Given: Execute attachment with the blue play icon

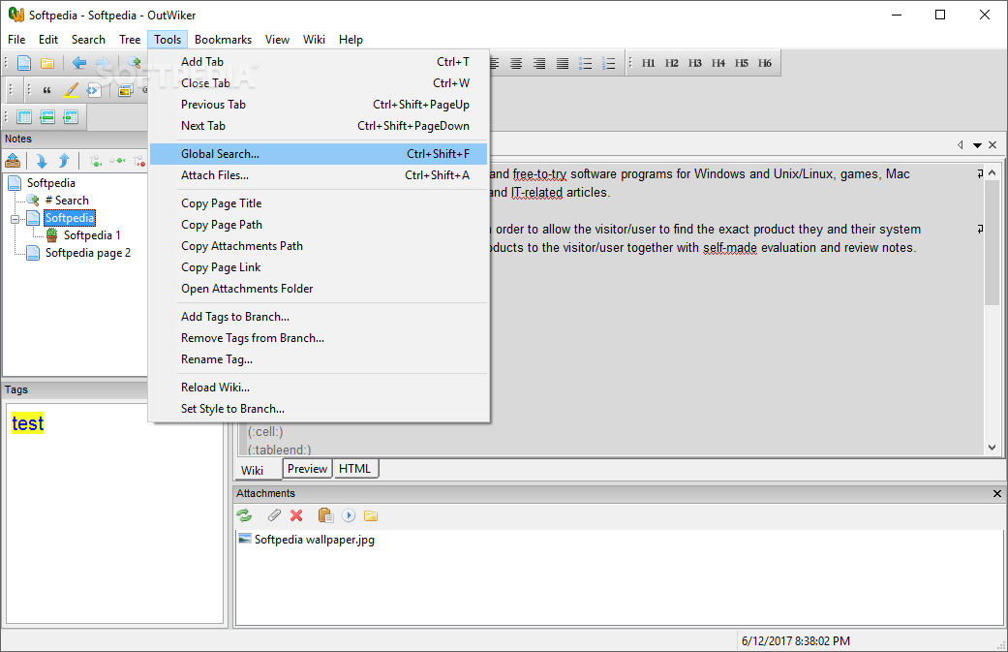Looking at the screenshot, I should click(x=349, y=515).
